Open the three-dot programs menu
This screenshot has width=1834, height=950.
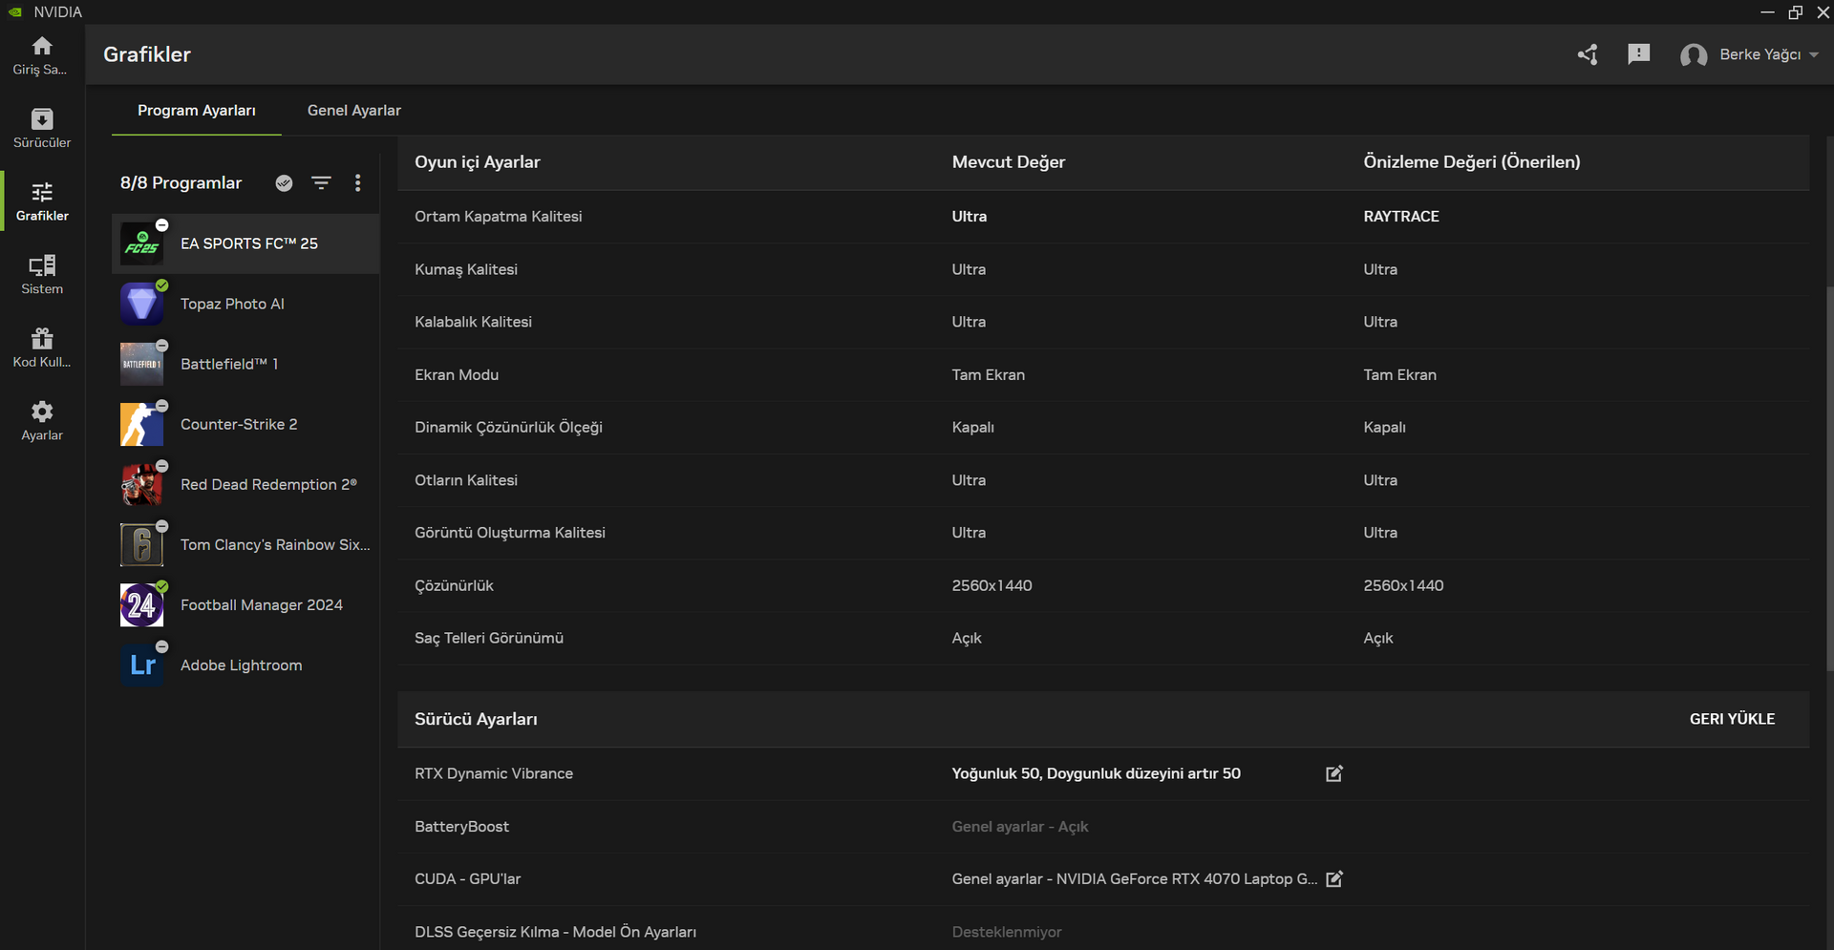358,183
